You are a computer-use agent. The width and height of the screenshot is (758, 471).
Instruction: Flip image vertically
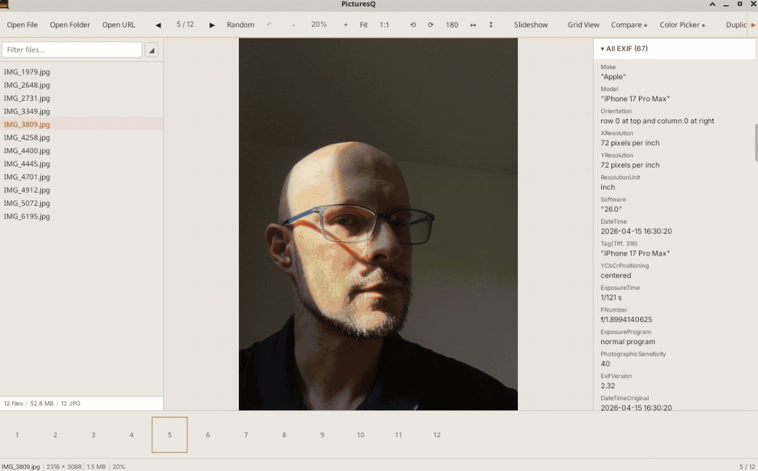(490, 25)
